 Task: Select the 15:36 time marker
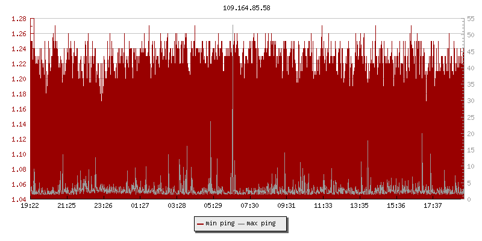point(397,205)
